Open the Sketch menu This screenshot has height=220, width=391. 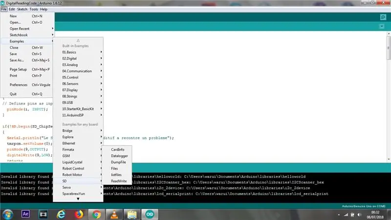(22, 9)
